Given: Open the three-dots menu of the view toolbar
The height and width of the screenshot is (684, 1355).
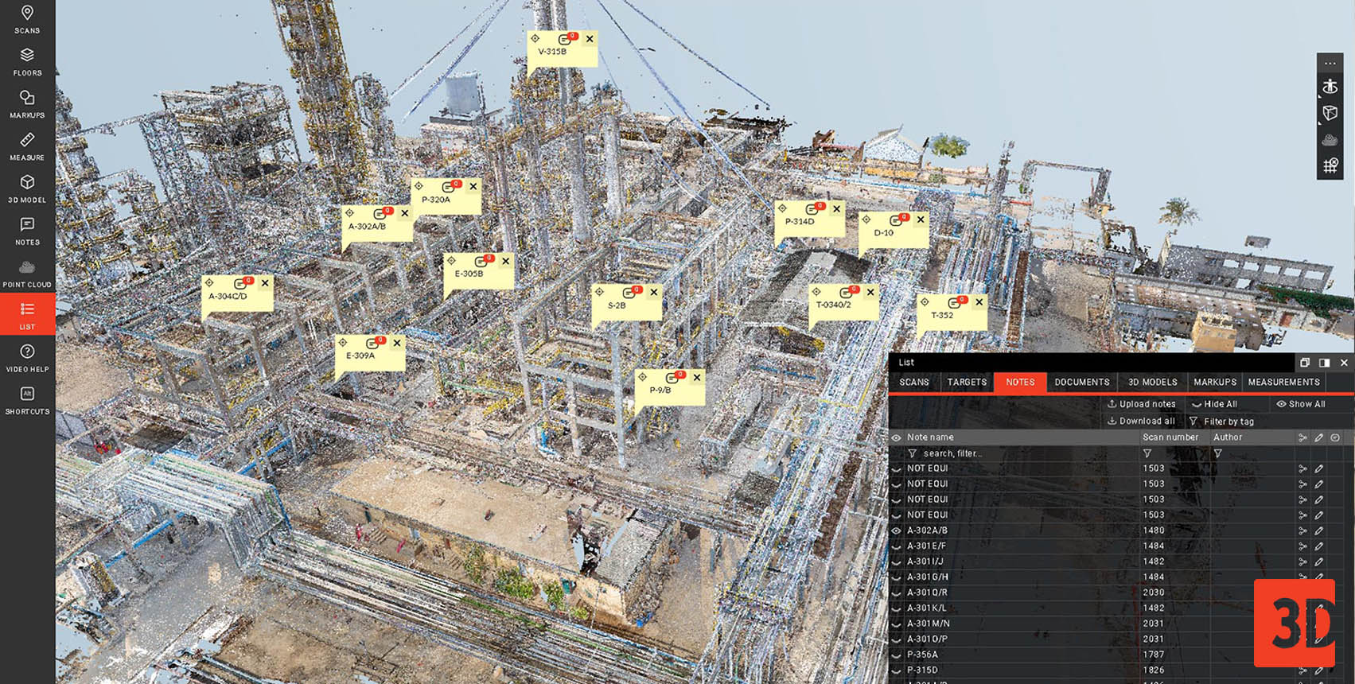Looking at the screenshot, I should pos(1330,63).
